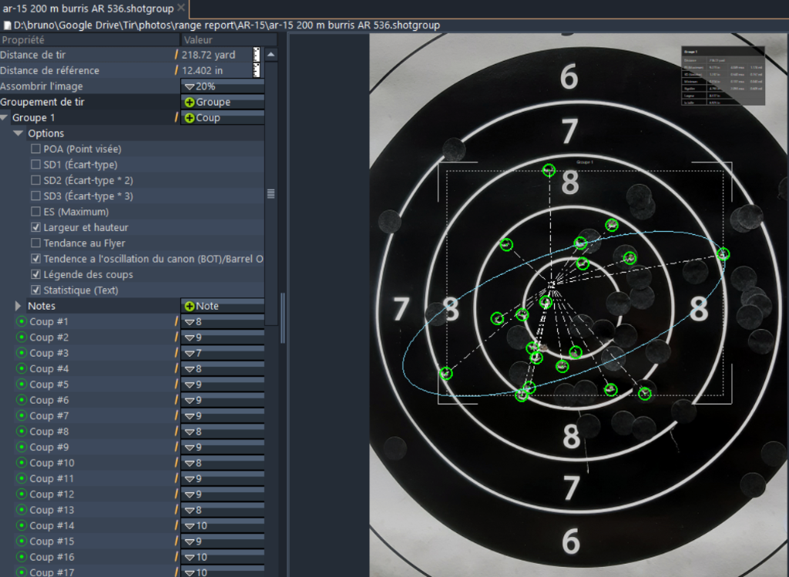Click the document icon in the file path bar
The height and width of the screenshot is (577, 789).
pos(7,25)
